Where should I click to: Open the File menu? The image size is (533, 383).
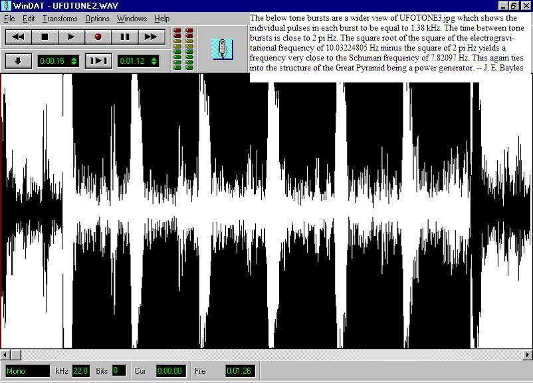[x=9, y=19]
